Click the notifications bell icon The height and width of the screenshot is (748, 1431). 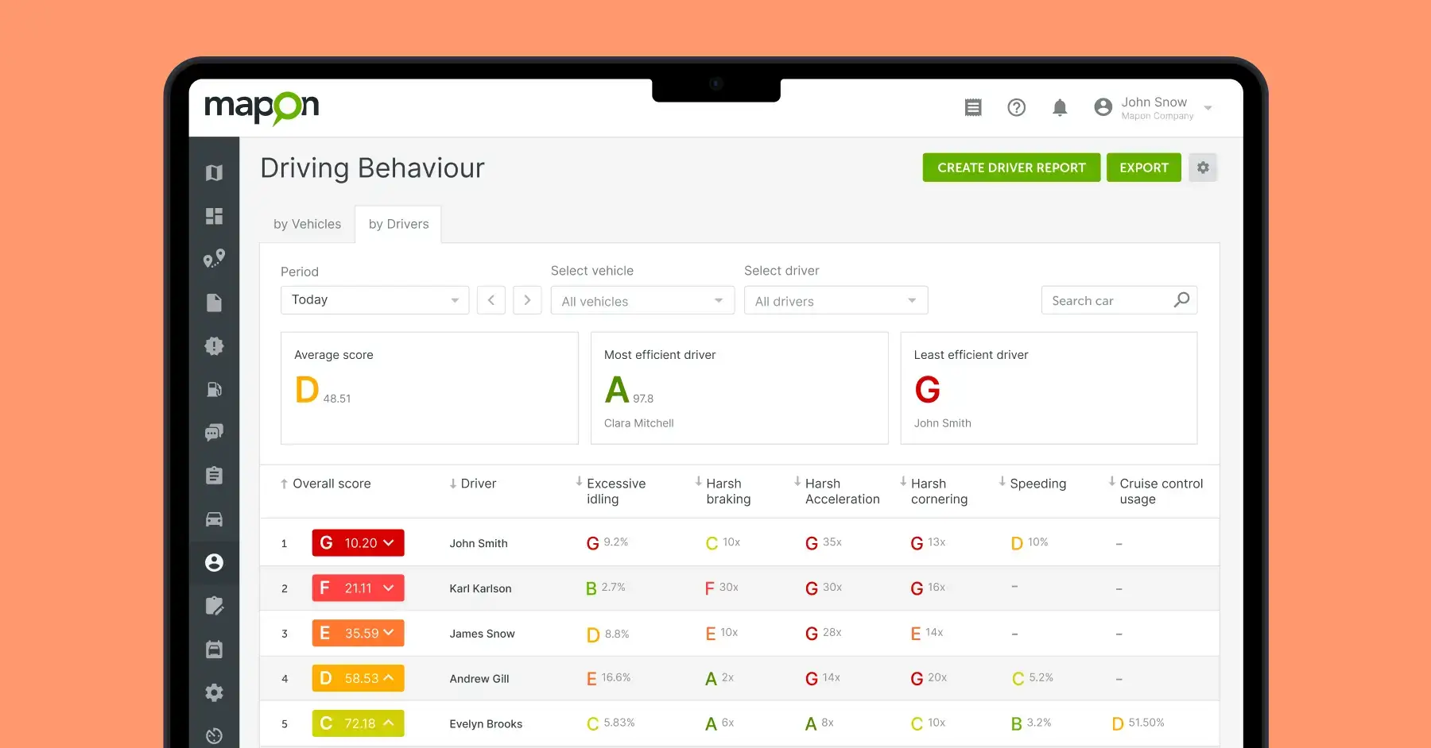point(1059,108)
